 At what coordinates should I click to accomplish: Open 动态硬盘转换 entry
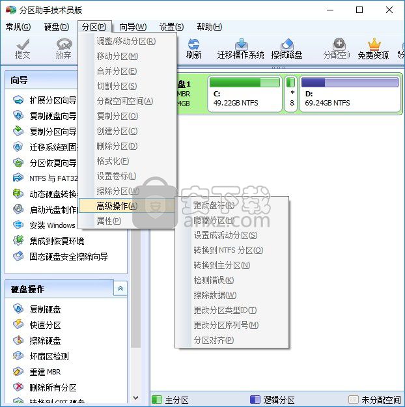coord(45,194)
